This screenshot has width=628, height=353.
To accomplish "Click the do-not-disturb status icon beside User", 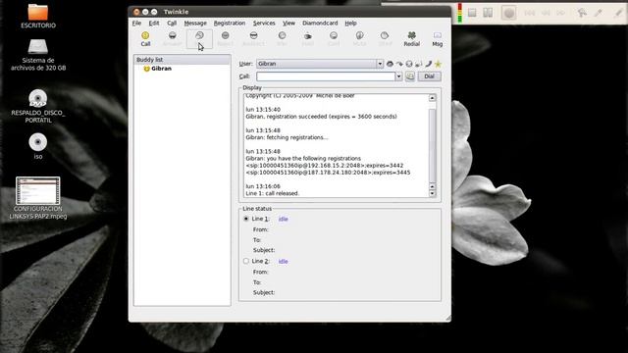I will (x=390, y=64).
